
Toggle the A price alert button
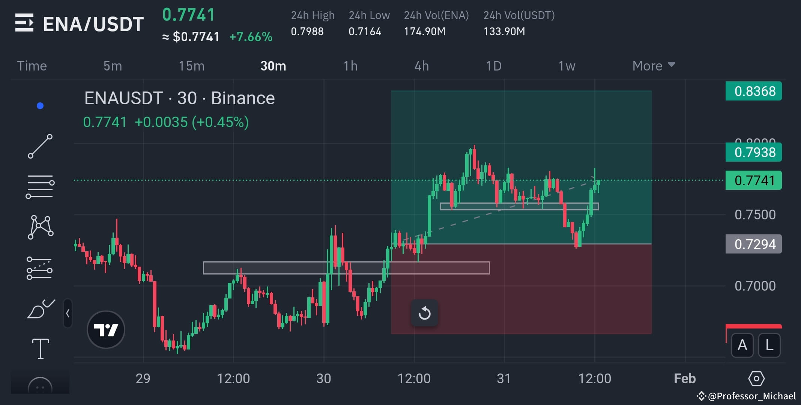(x=742, y=346)
